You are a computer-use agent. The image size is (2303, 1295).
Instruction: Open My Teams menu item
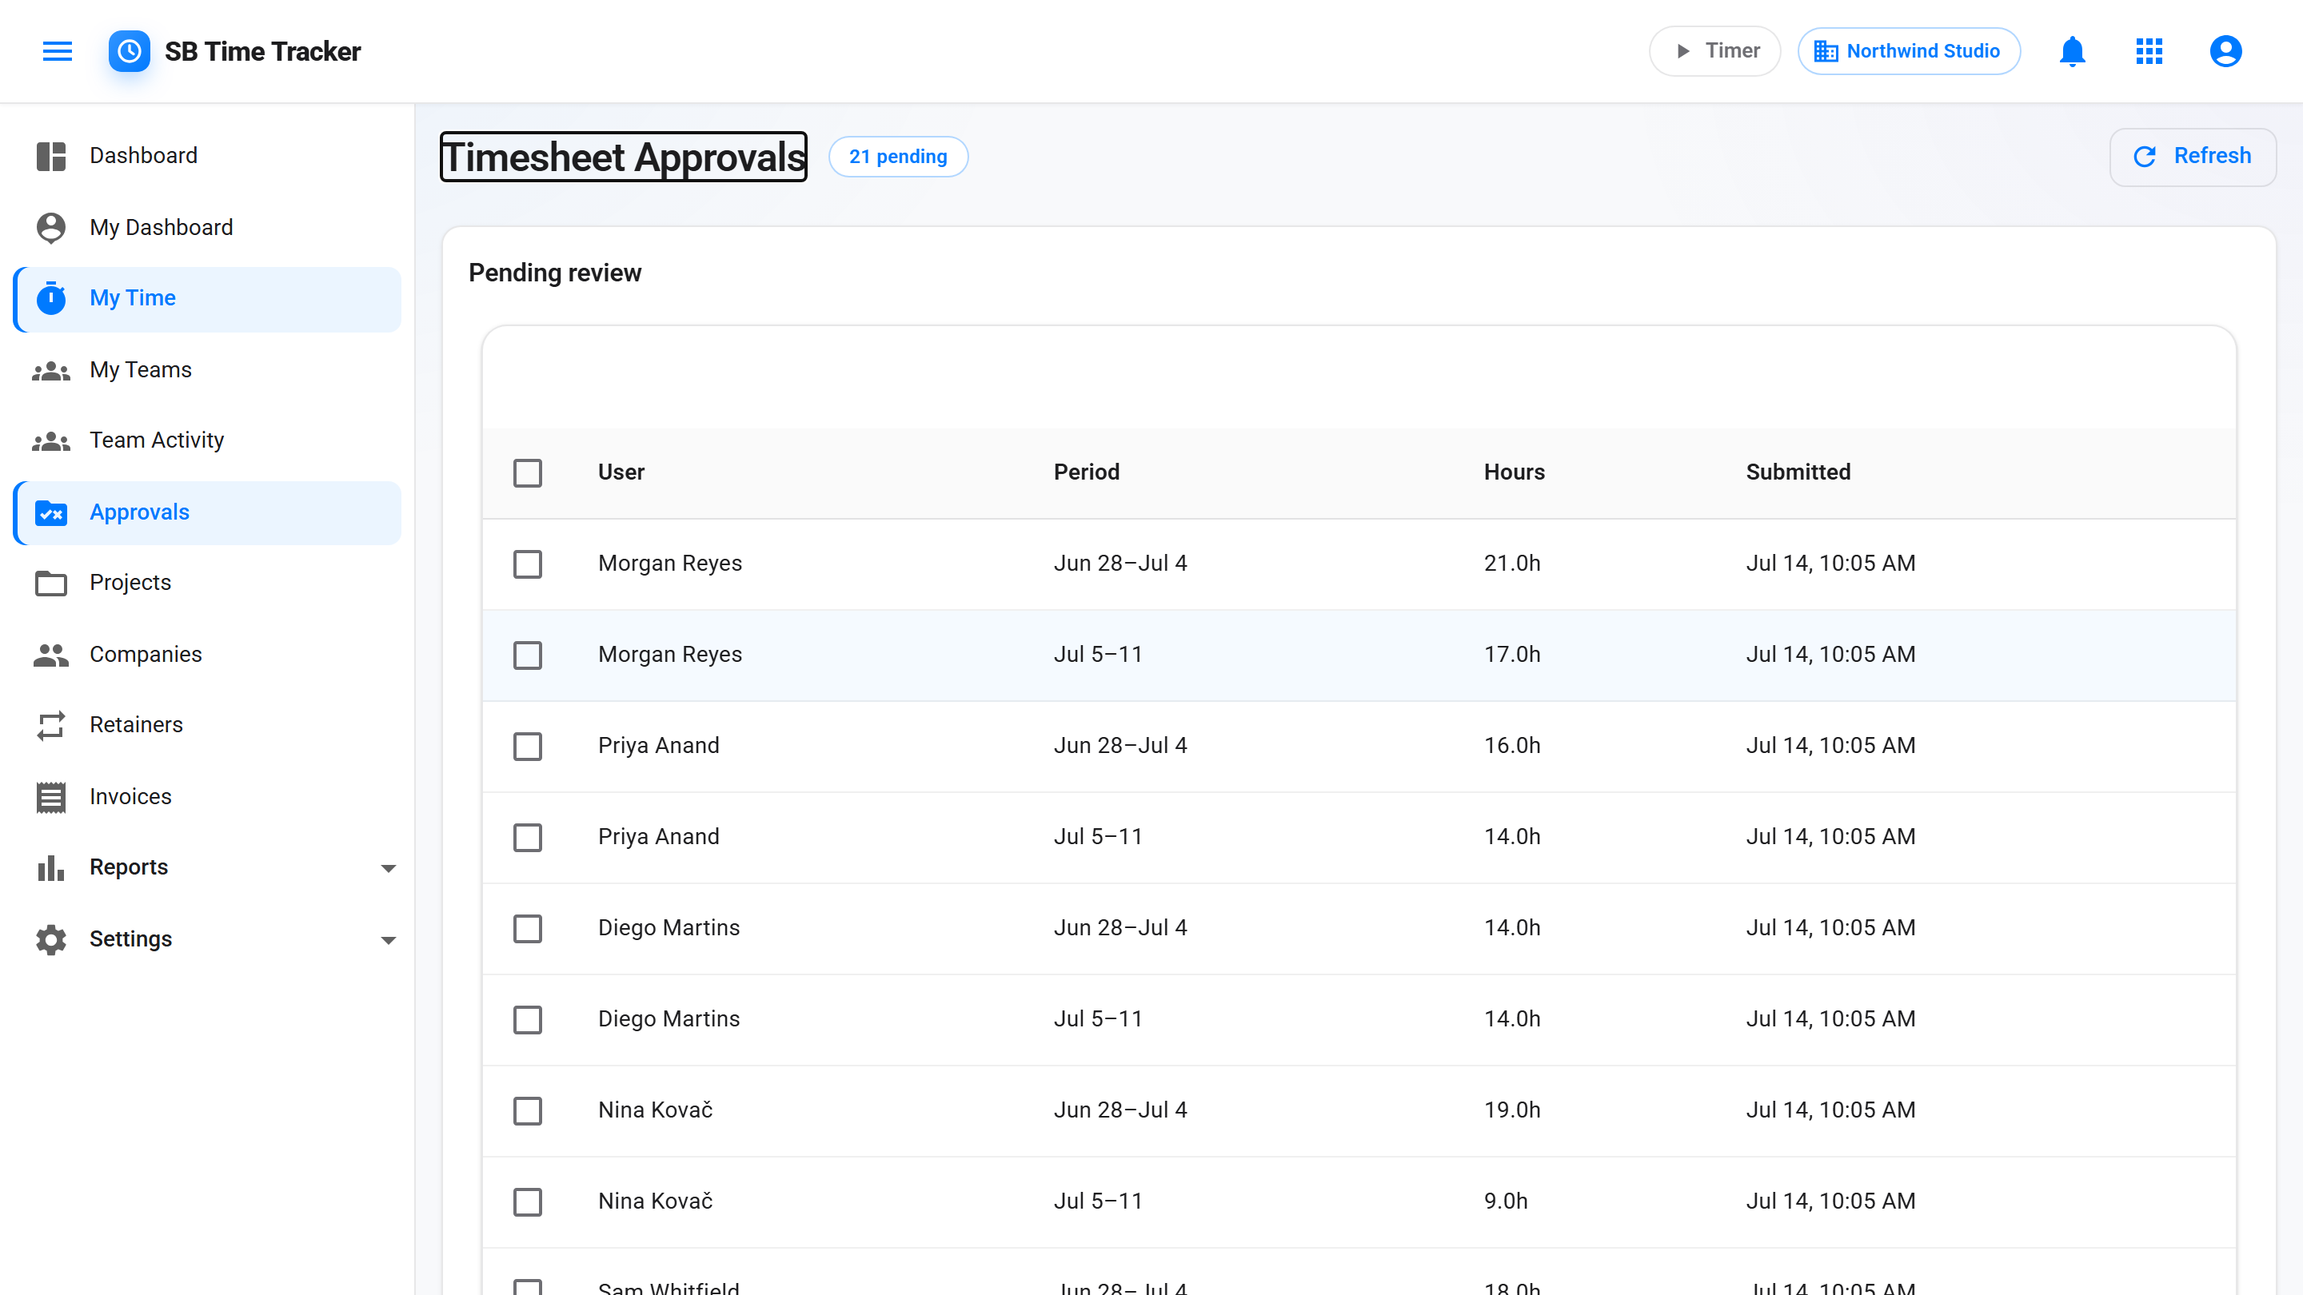207,370
